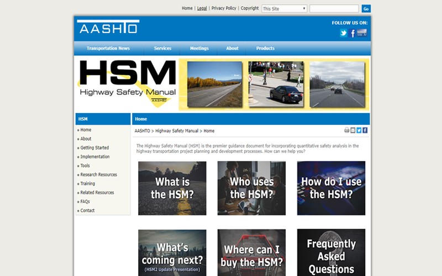Select Home in the HSM sidebar

(x=86, y=130)
